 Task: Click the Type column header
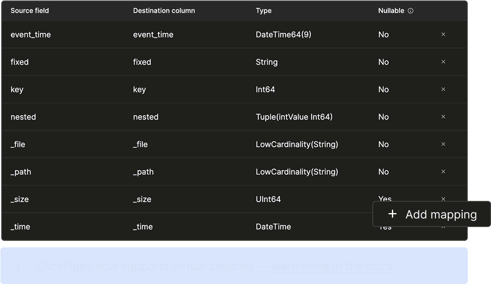263,11
